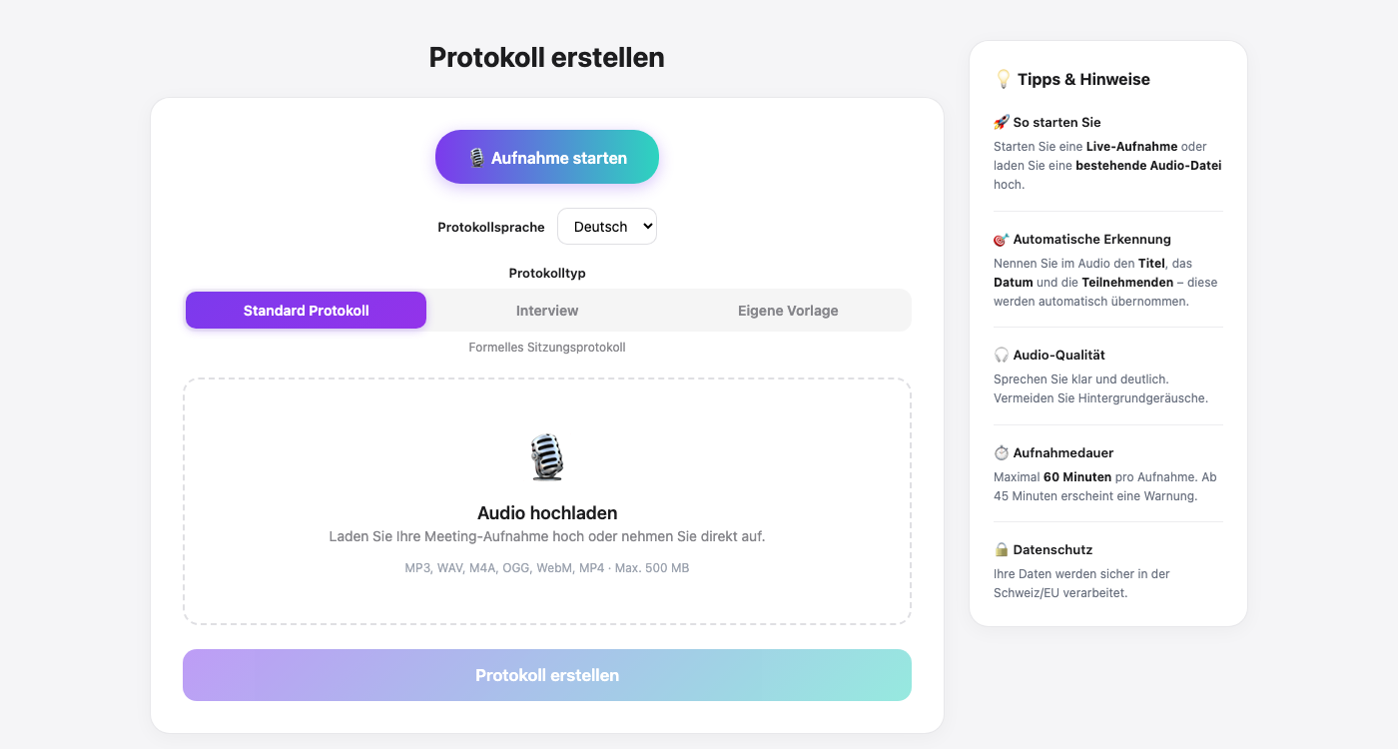The width and height of the screenshot is (1398, 749).
Task: Click the supported formats line MP3, WAV, M4A
Action: click(547, 568)
